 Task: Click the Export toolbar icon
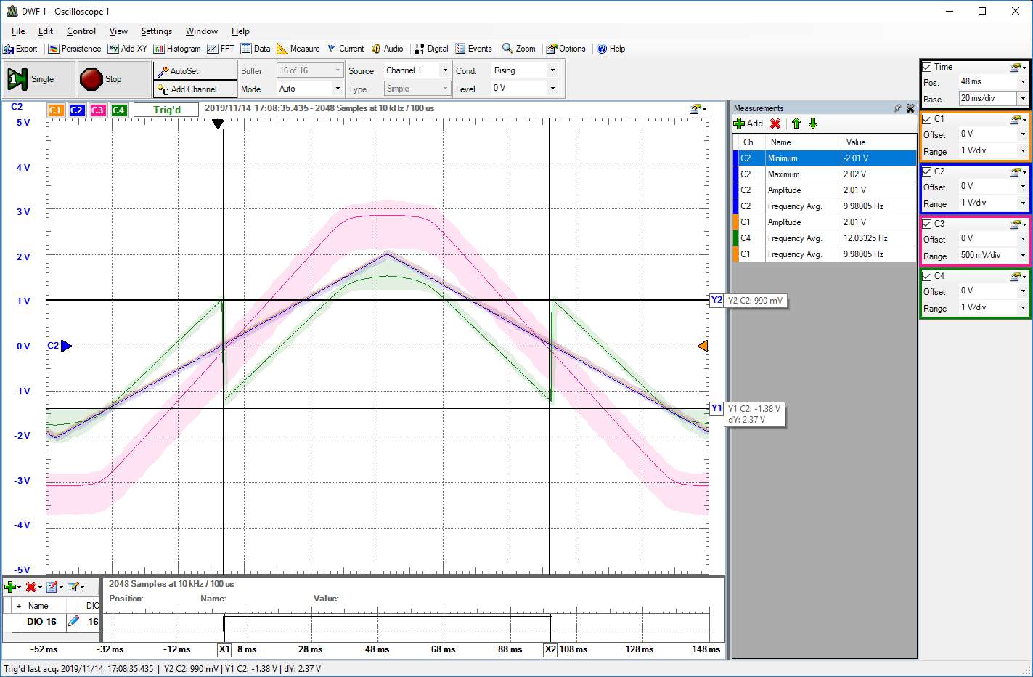point(20,49)
